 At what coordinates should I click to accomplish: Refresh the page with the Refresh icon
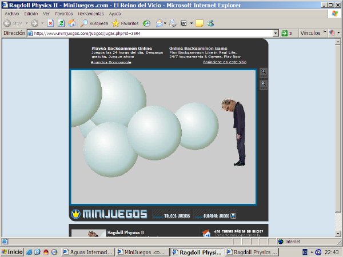point(61,23)
